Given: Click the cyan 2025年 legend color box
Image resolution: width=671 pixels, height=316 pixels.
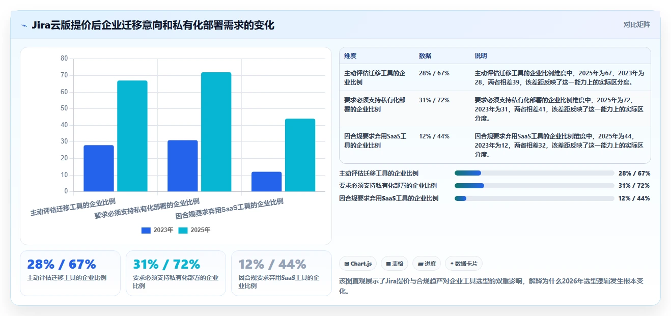Looking at the screenshot, I should pos(183,230).
